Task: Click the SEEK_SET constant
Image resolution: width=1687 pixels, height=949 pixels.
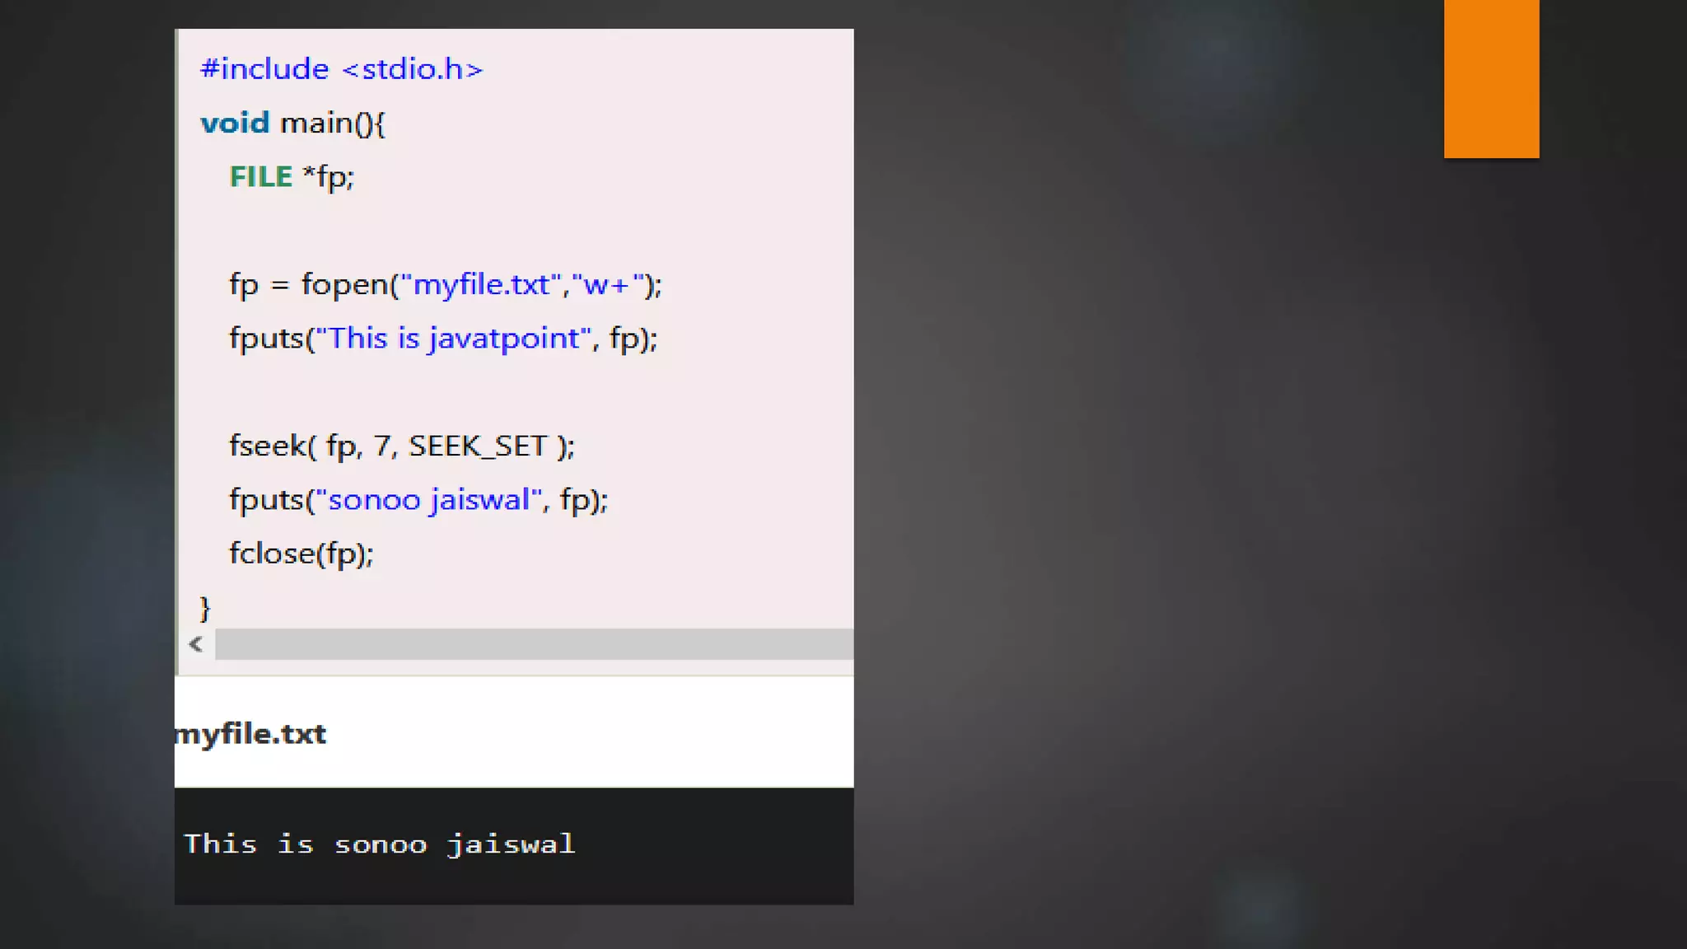Action: pyautogui.click(x=478, y=446)
